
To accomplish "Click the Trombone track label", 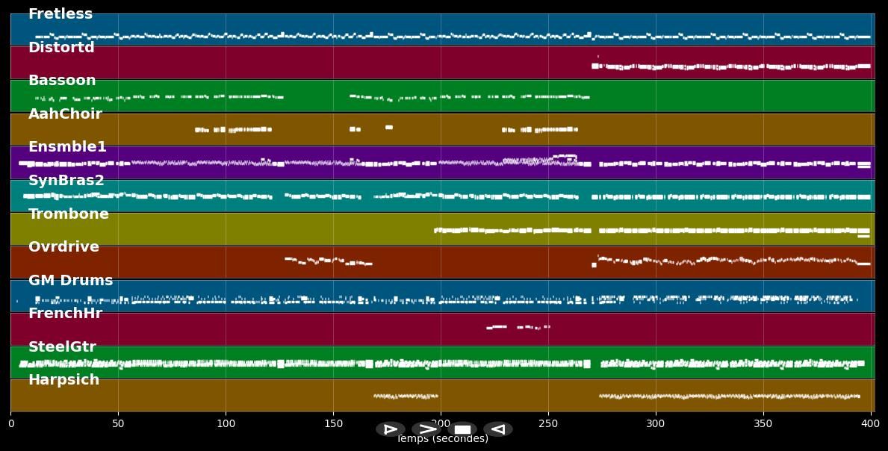I will (x=69, y=214).
